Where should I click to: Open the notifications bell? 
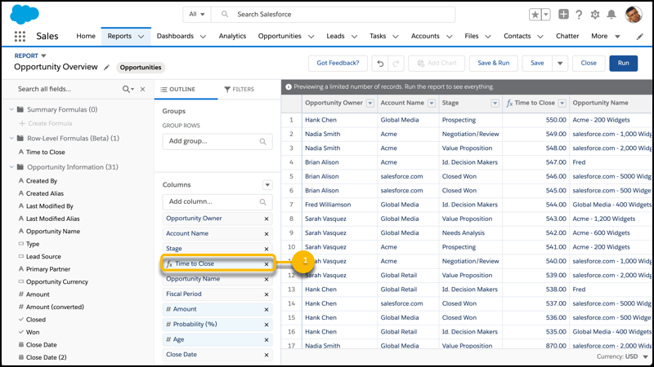tap(611, 15)
